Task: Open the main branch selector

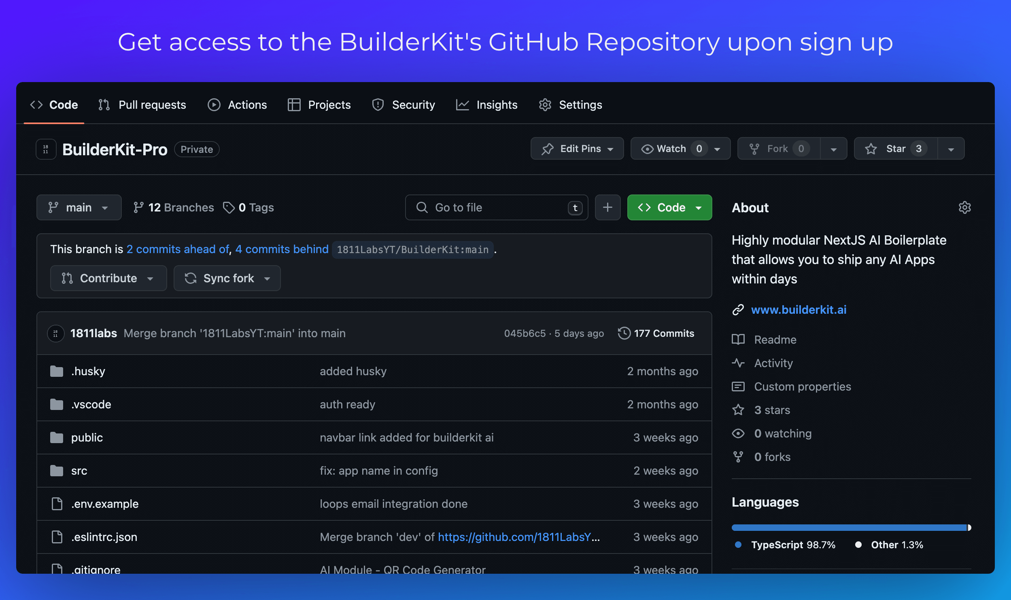Action: [79, 207]
